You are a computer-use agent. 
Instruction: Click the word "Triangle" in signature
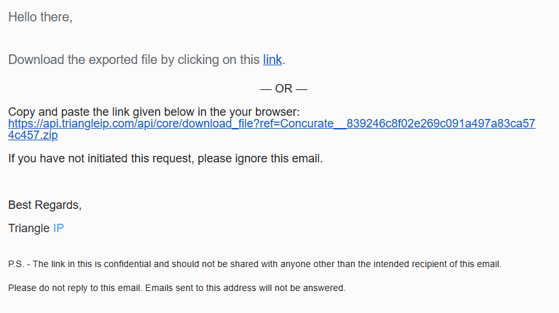pyautogui.click(x=29, y=228)
